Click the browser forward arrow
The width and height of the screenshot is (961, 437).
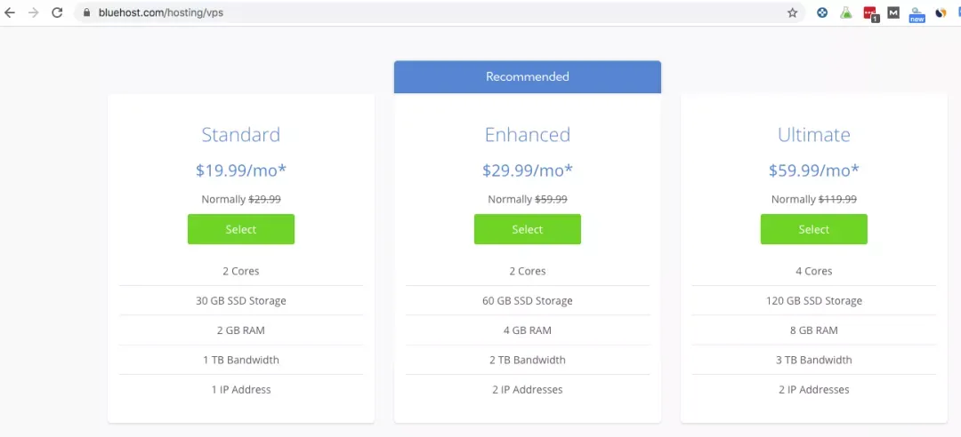point(33,12)
